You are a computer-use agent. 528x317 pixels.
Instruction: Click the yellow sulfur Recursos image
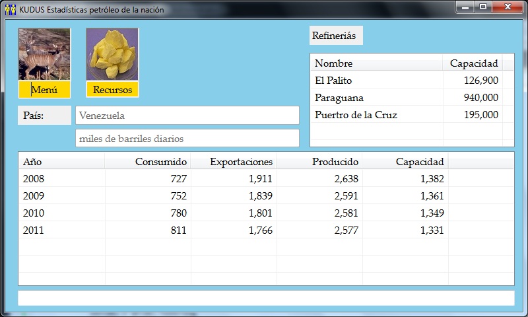click(112, 54)
